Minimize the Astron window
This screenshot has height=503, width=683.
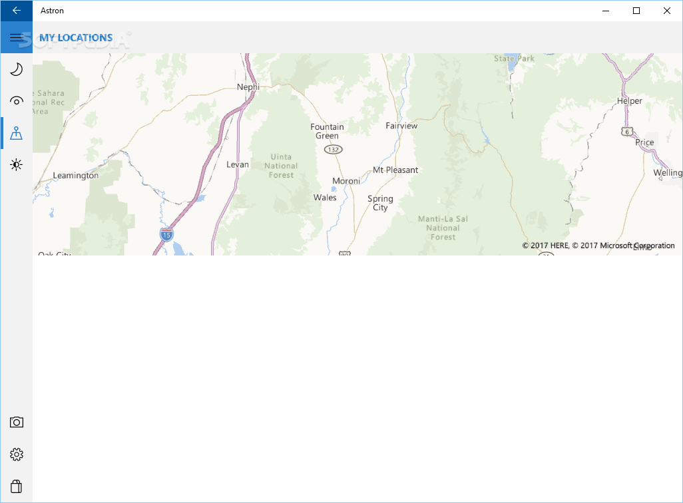coord(606,11)
